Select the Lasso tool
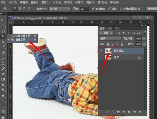Image resolution: width=157 pixels, height=119 pixels. pyautogui.click(x=3, y=31)
